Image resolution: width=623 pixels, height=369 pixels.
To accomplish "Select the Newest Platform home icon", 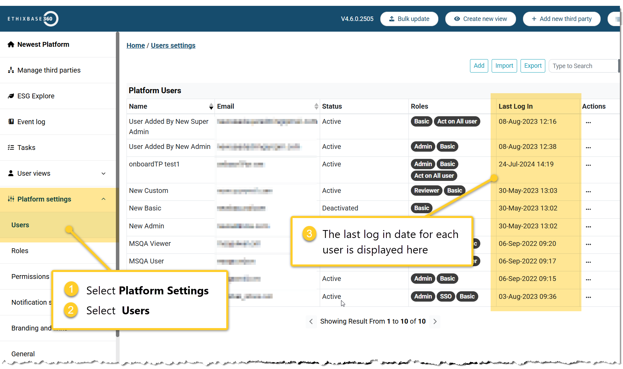I will pos(11,44).
